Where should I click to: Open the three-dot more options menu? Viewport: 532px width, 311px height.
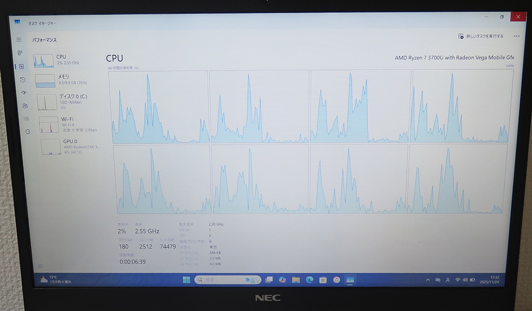coord(516,36)
